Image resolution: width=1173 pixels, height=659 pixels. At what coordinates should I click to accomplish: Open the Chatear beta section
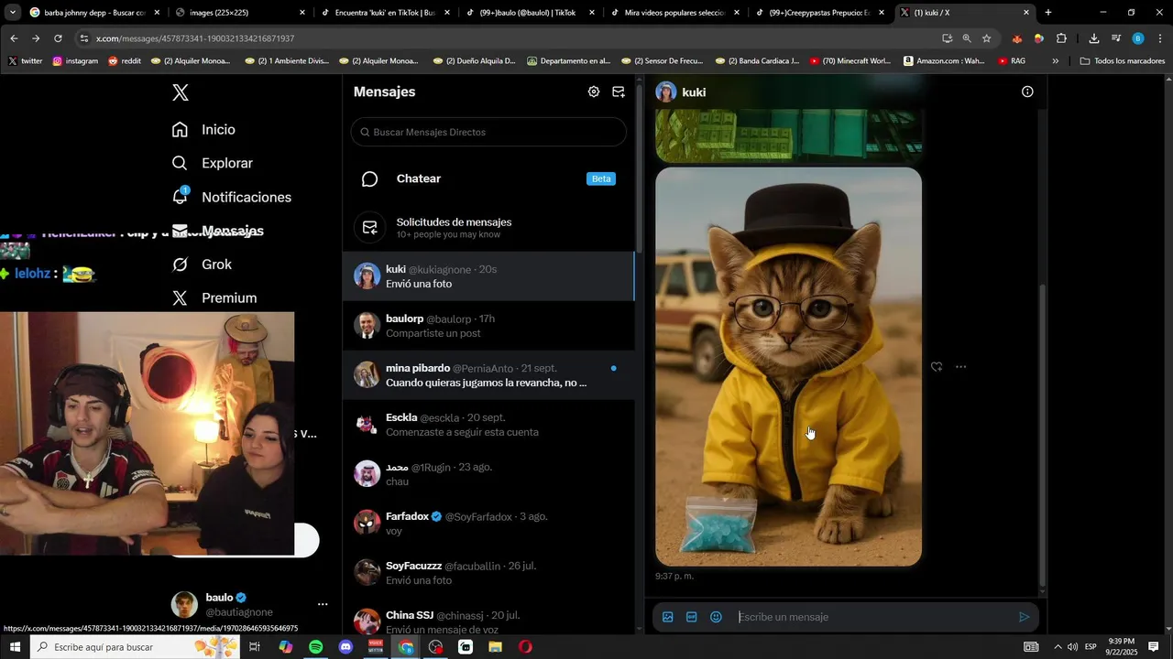tap(488, 178)
